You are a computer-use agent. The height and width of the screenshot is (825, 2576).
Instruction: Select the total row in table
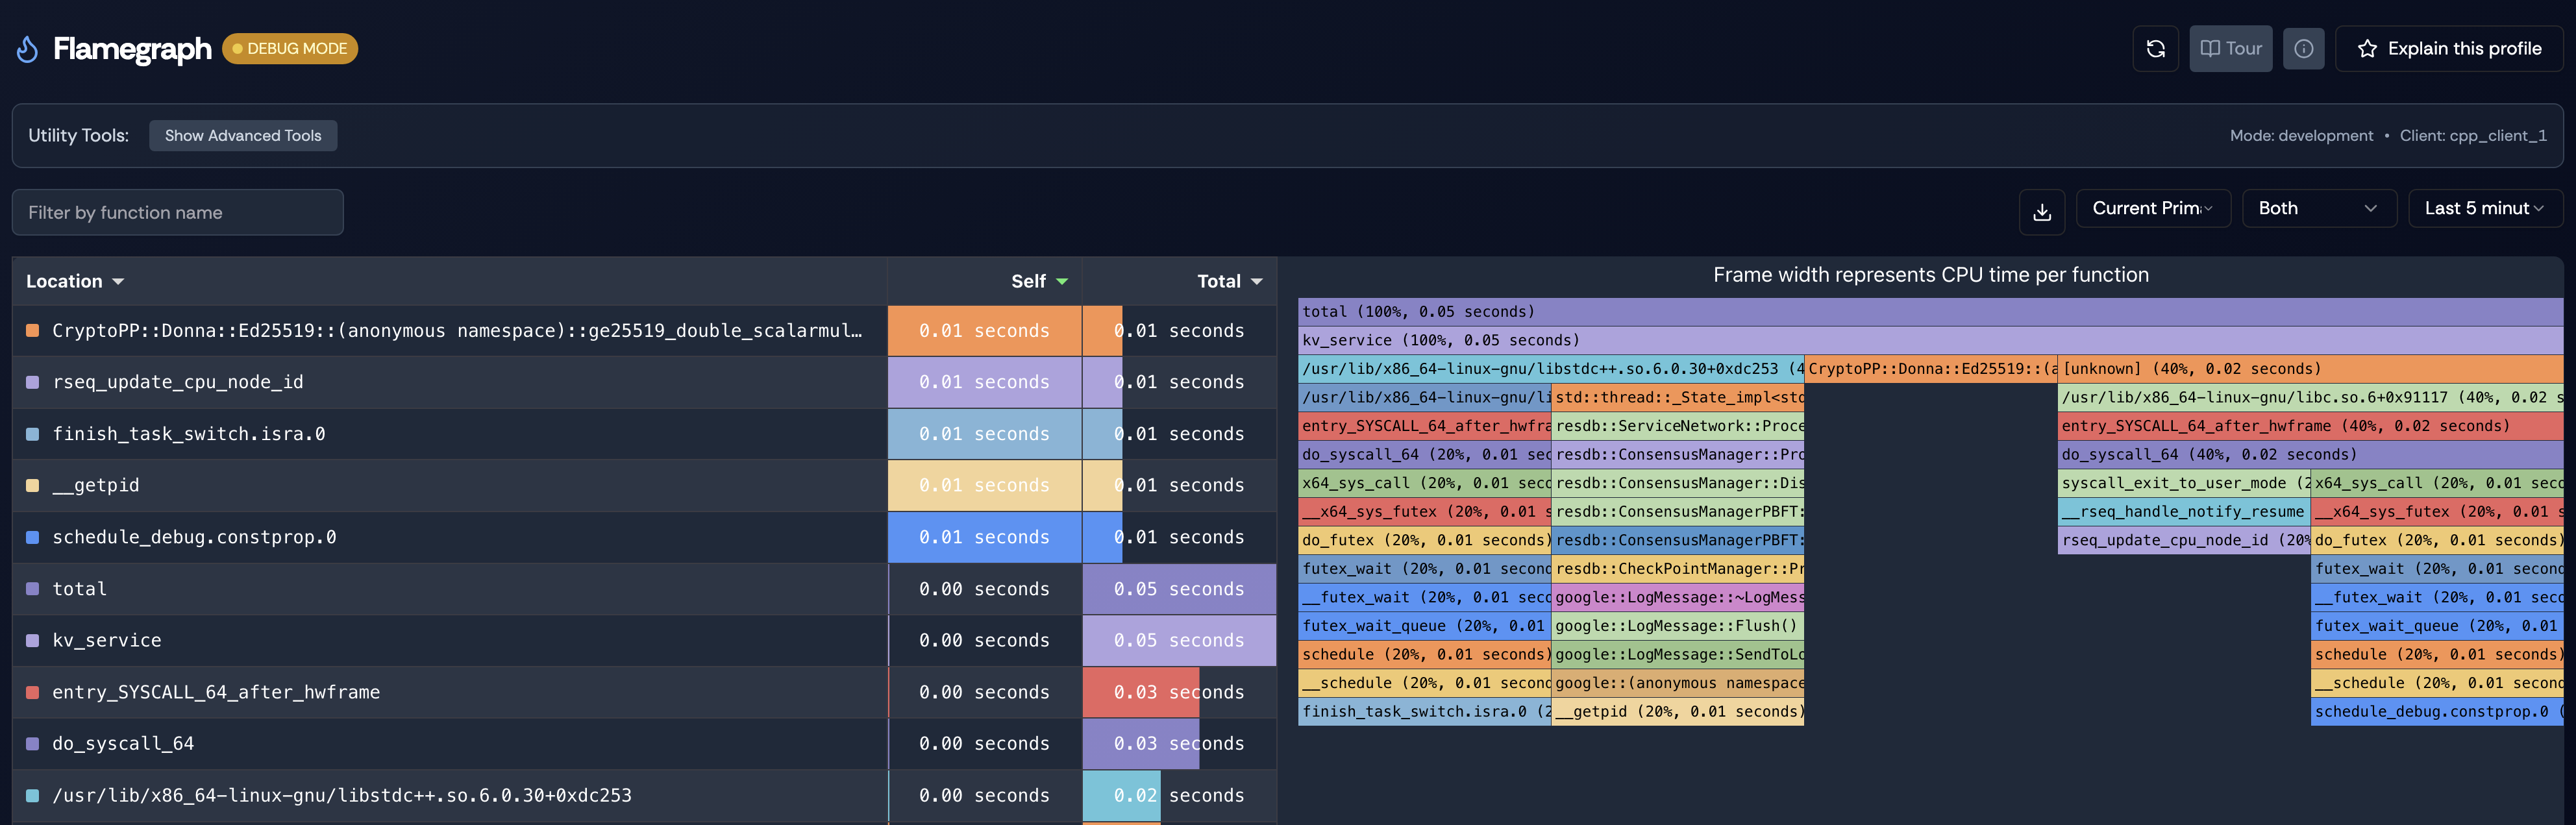[x=644, y=589]
